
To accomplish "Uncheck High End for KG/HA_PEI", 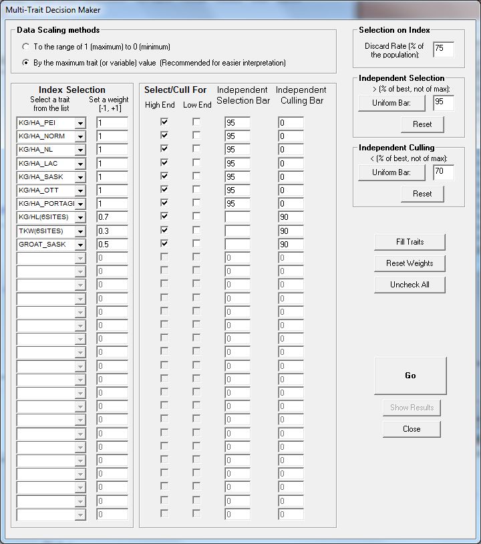I will click(164, 122).
